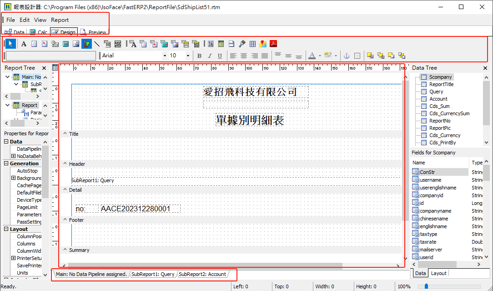Apply the font color A swatch
This screenshot has height=291, width=493.
(312, 56)
